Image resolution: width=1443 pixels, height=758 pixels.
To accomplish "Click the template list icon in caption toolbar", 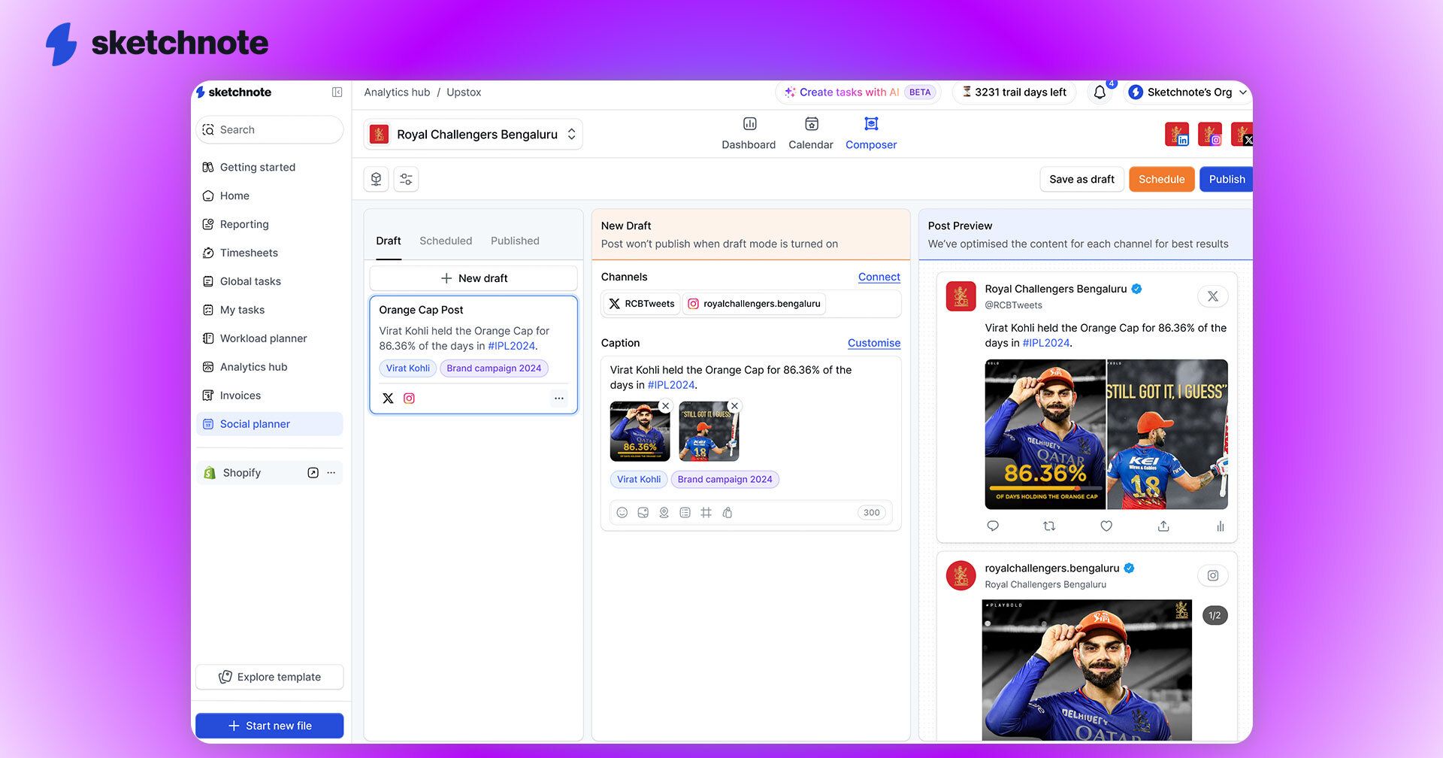I will [x=685, y=513].
